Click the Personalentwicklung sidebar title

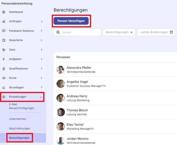[17, 4]
